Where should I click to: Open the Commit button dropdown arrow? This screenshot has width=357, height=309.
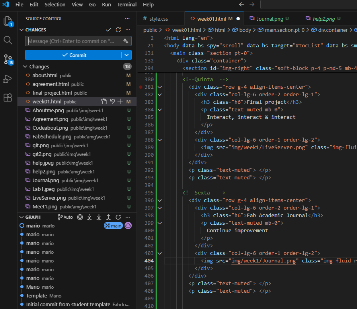point(127,55)
